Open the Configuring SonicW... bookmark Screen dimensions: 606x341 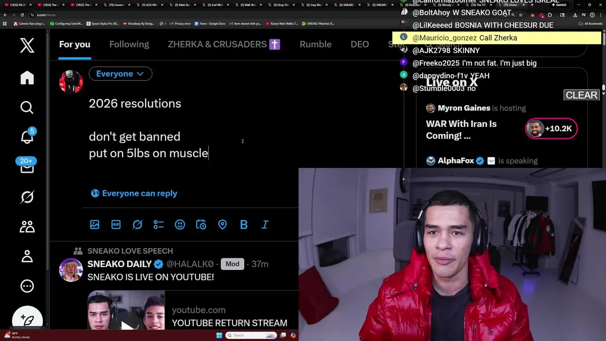click(66, 23)
